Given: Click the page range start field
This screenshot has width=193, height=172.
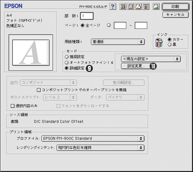Looking at the screenshot, I should click(x=120, y=25).
